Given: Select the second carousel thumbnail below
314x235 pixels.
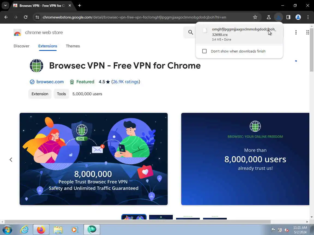Looking at the screenshot, I should pyautogui.click(x=161, y=217).
